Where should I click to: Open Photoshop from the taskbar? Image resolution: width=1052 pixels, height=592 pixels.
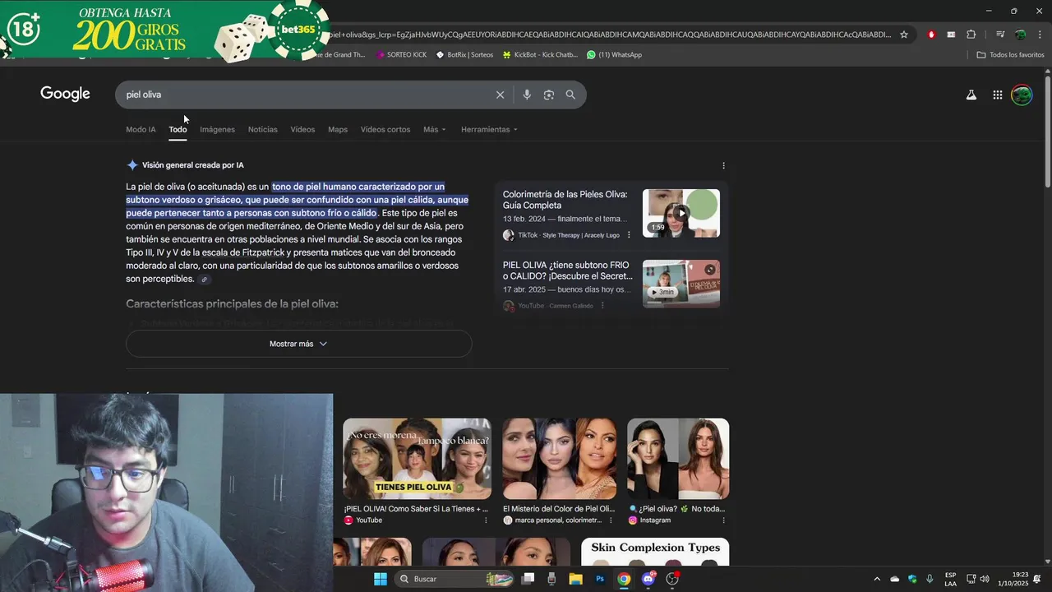pyautogui.click(x=600, y=579)
